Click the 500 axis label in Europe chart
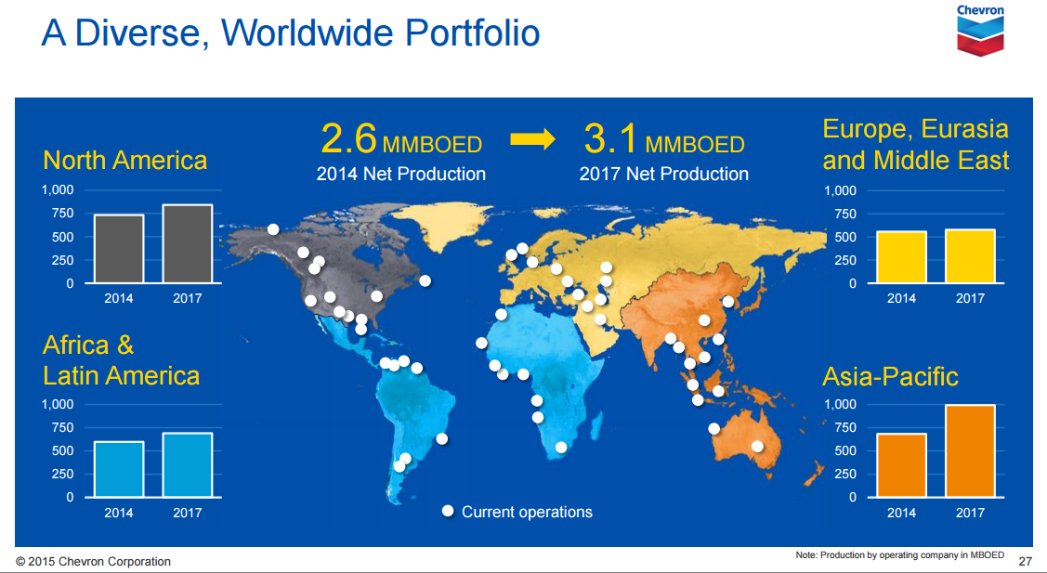The image size is (1047, 573). (x=845, y=237)
